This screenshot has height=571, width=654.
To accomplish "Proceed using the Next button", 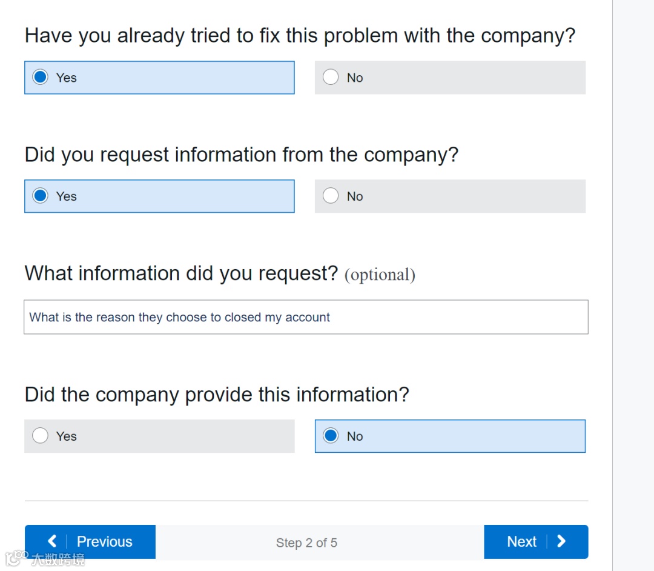I will pos(535,541).
